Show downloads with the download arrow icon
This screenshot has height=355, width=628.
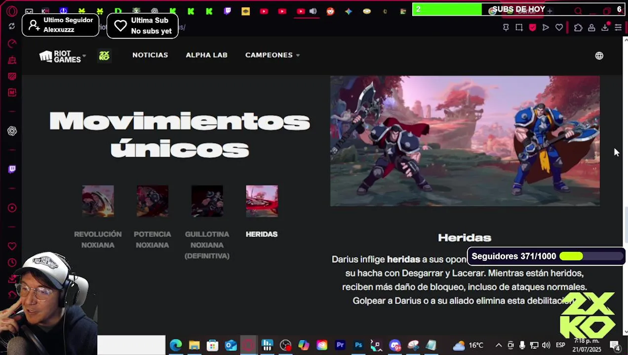click(x=605, y=28)
